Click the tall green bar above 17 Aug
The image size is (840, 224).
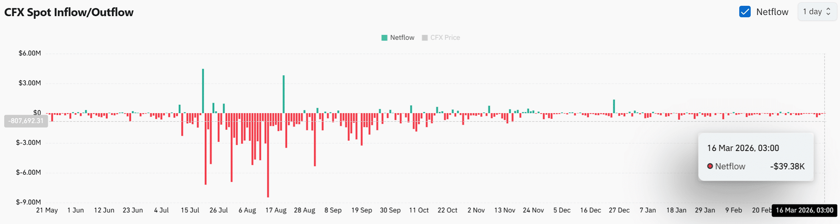coord(283,94)
